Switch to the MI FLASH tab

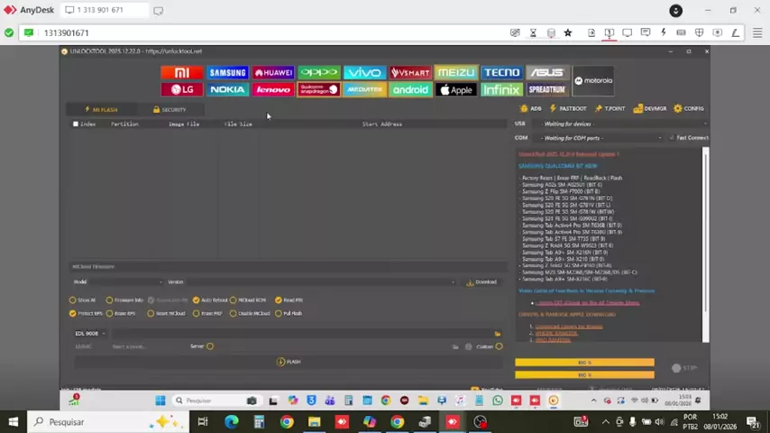point(101,110)
